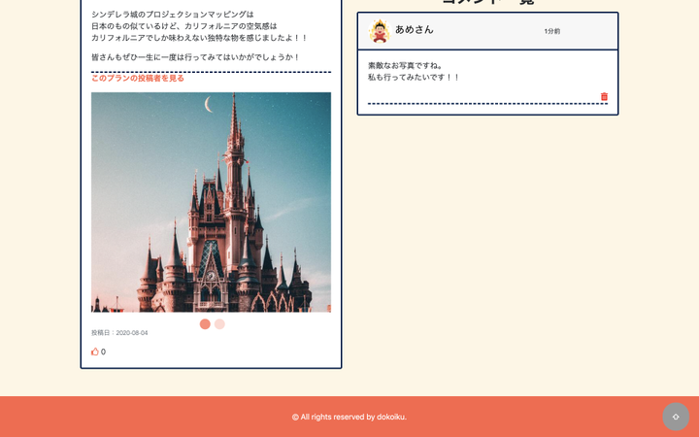Click the comment text 素敵なお写真ですね

(406, 65)
